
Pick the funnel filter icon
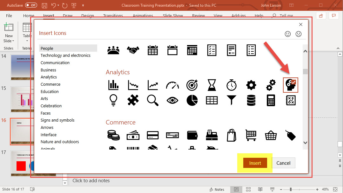pos(232,100)
